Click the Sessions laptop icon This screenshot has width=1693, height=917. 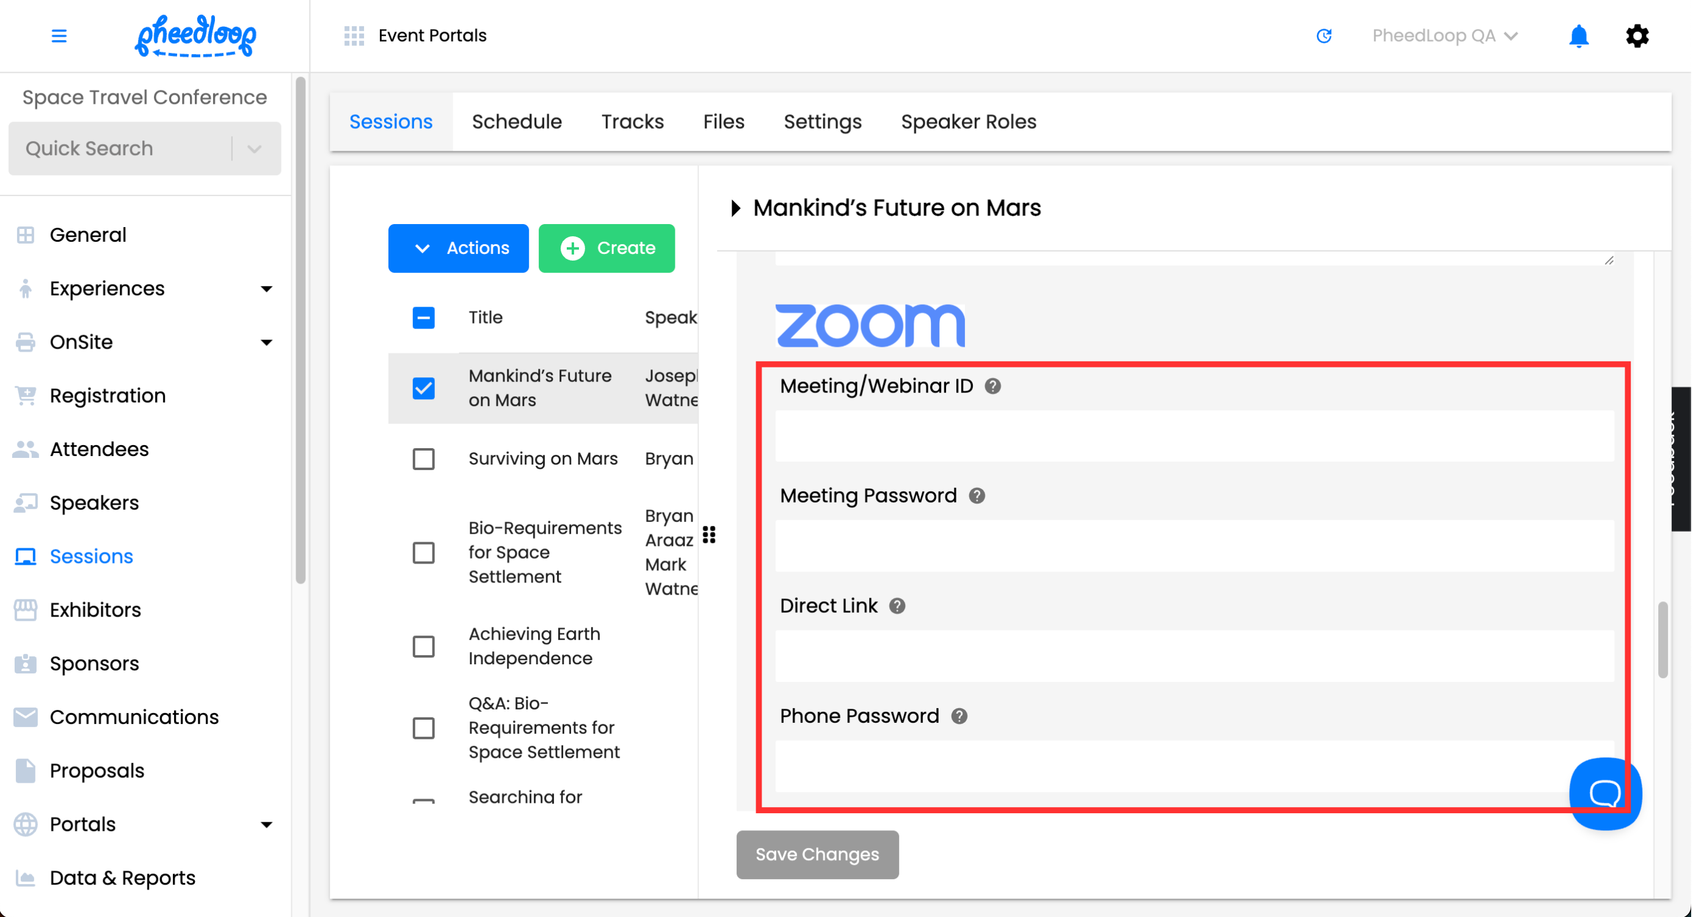click(x=25, y=556)
